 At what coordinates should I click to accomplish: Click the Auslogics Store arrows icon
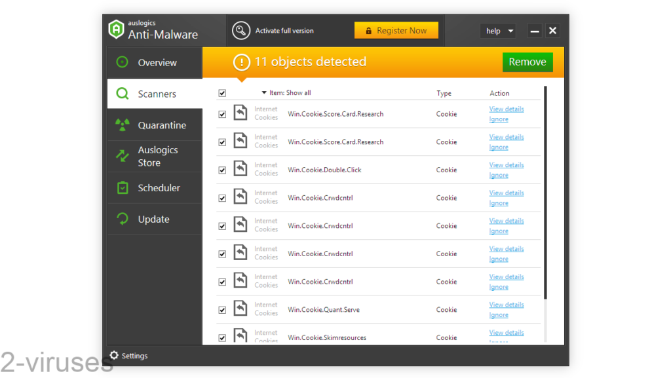click(x=122, y=156)
